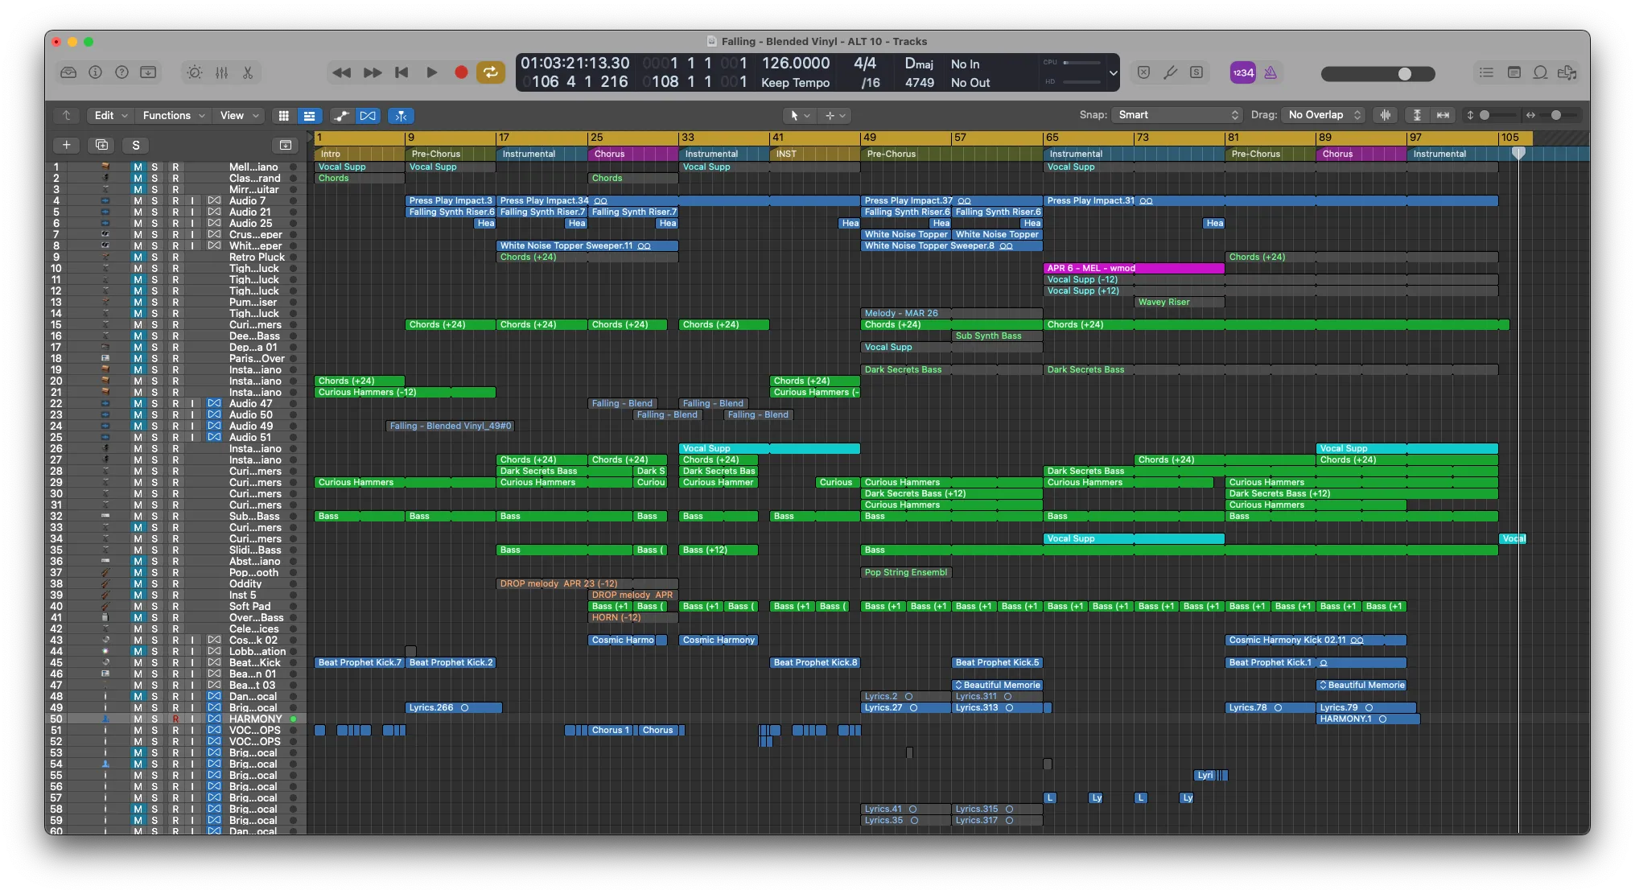The height and width of the screenshot is (894, 1635).
Task: Record-enable the HARMONY track
Action: click(175, 719)
